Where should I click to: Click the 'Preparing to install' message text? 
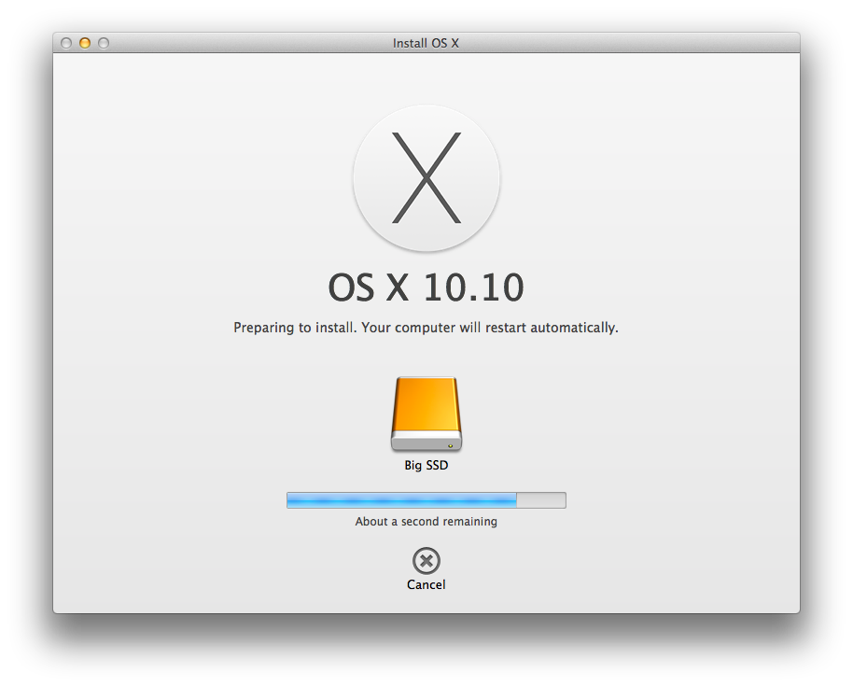click(426, 328)
